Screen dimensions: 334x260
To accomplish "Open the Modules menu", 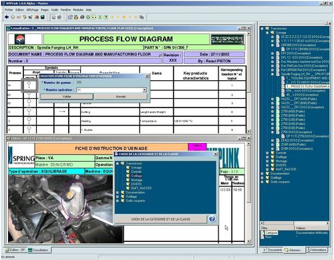I will pos(78,10).
